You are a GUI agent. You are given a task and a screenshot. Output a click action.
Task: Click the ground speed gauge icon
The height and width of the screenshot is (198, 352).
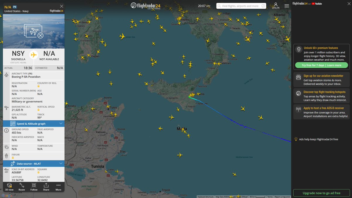coord(7,131)
